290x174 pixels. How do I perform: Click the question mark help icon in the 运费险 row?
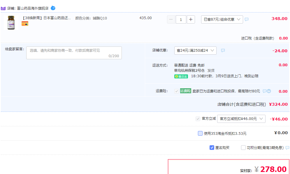[269, 91]
